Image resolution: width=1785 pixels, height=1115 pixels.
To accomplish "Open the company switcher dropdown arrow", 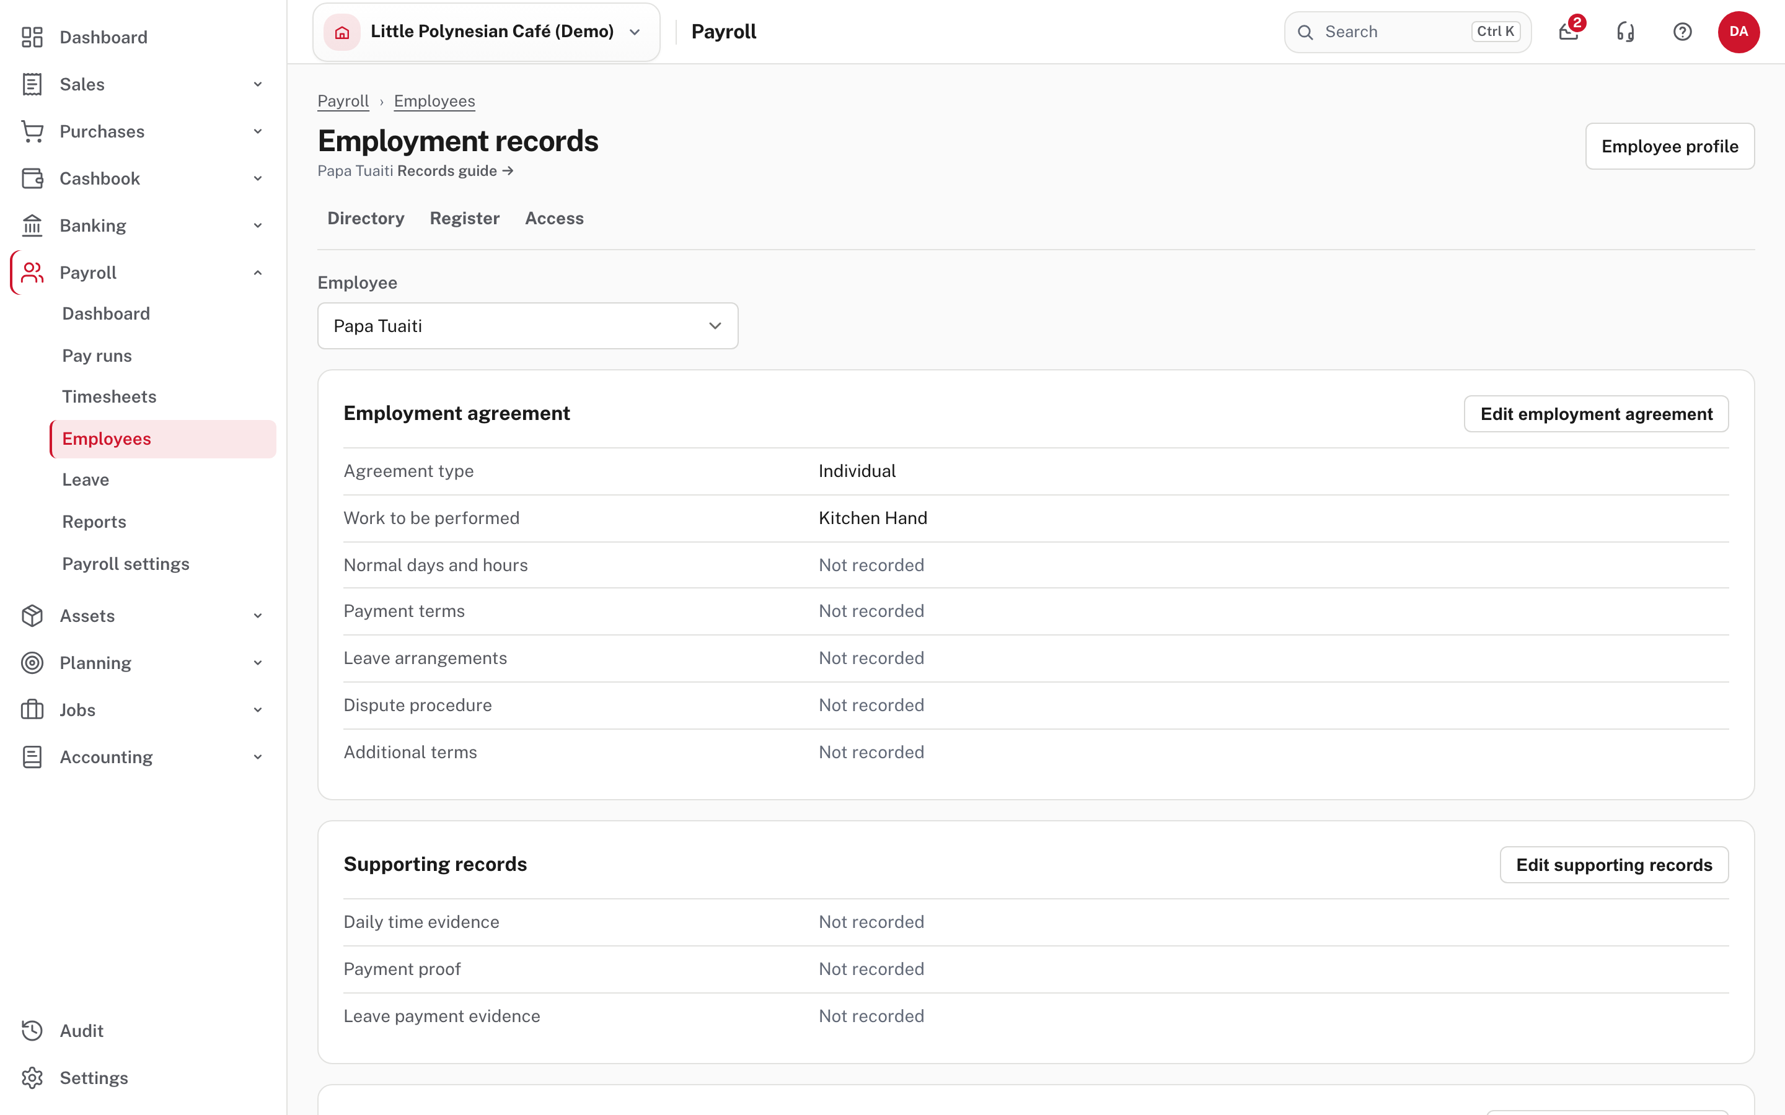I will click(x=635, y=32).
